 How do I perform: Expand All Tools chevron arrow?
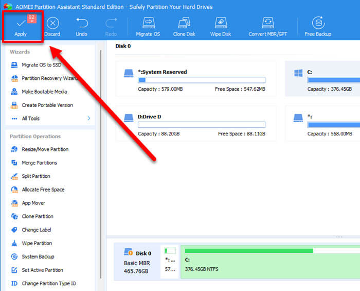(x=89, y=118)
